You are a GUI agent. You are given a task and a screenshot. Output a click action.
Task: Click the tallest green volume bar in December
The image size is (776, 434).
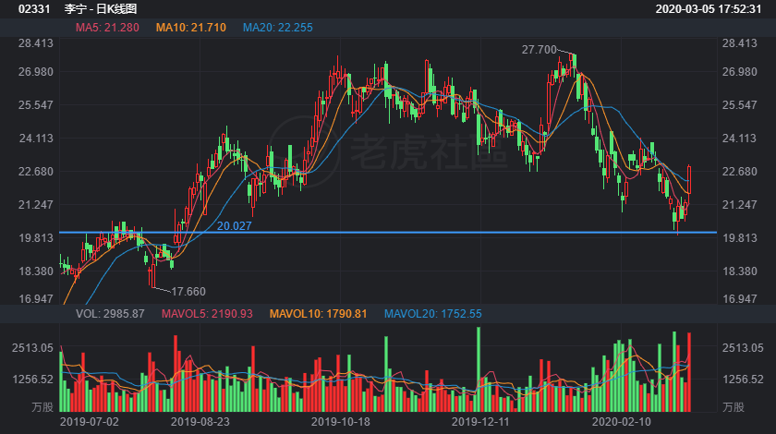479,369
